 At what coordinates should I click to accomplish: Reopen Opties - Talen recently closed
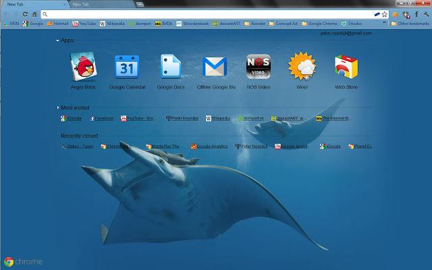pos(77,146)
